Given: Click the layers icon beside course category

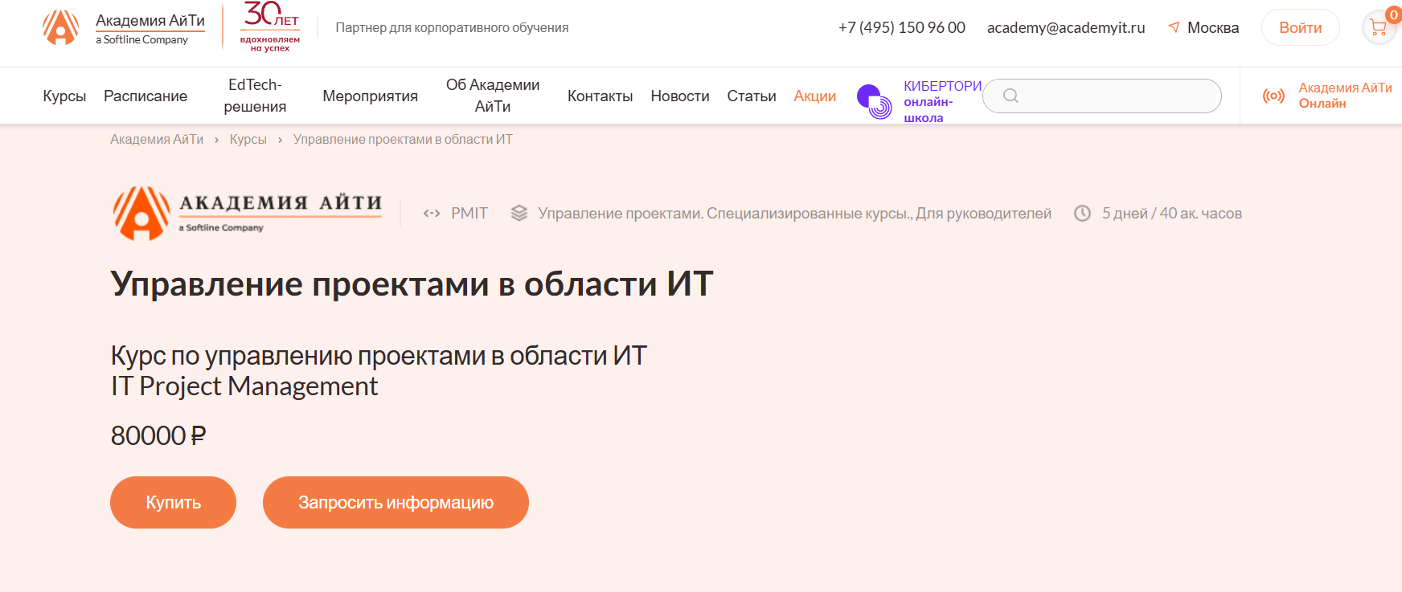Looking at the screenshot, I should (519, 213).
